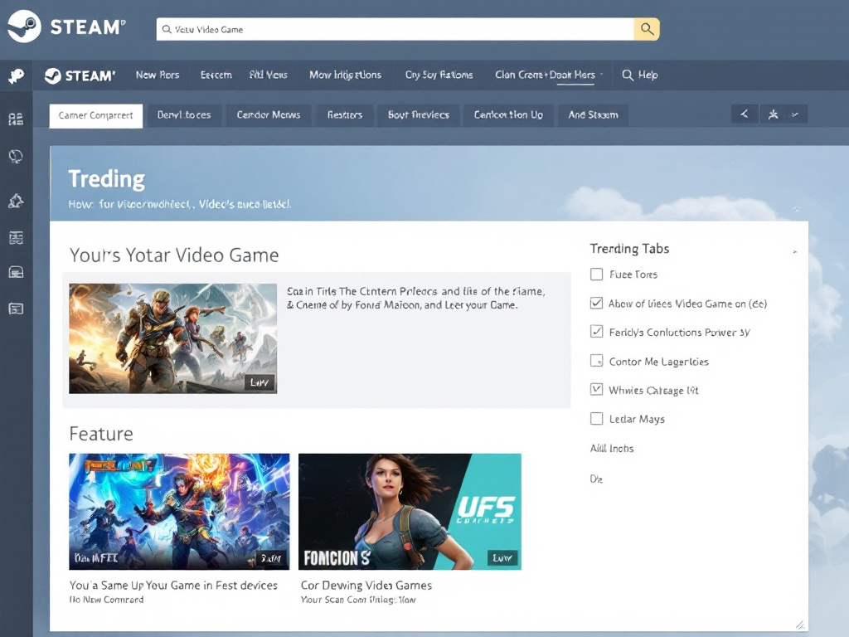Viewport: 849px width, 637px height.
Task: Click the Alll Inchs link
Action: click(x=612, y=449)
